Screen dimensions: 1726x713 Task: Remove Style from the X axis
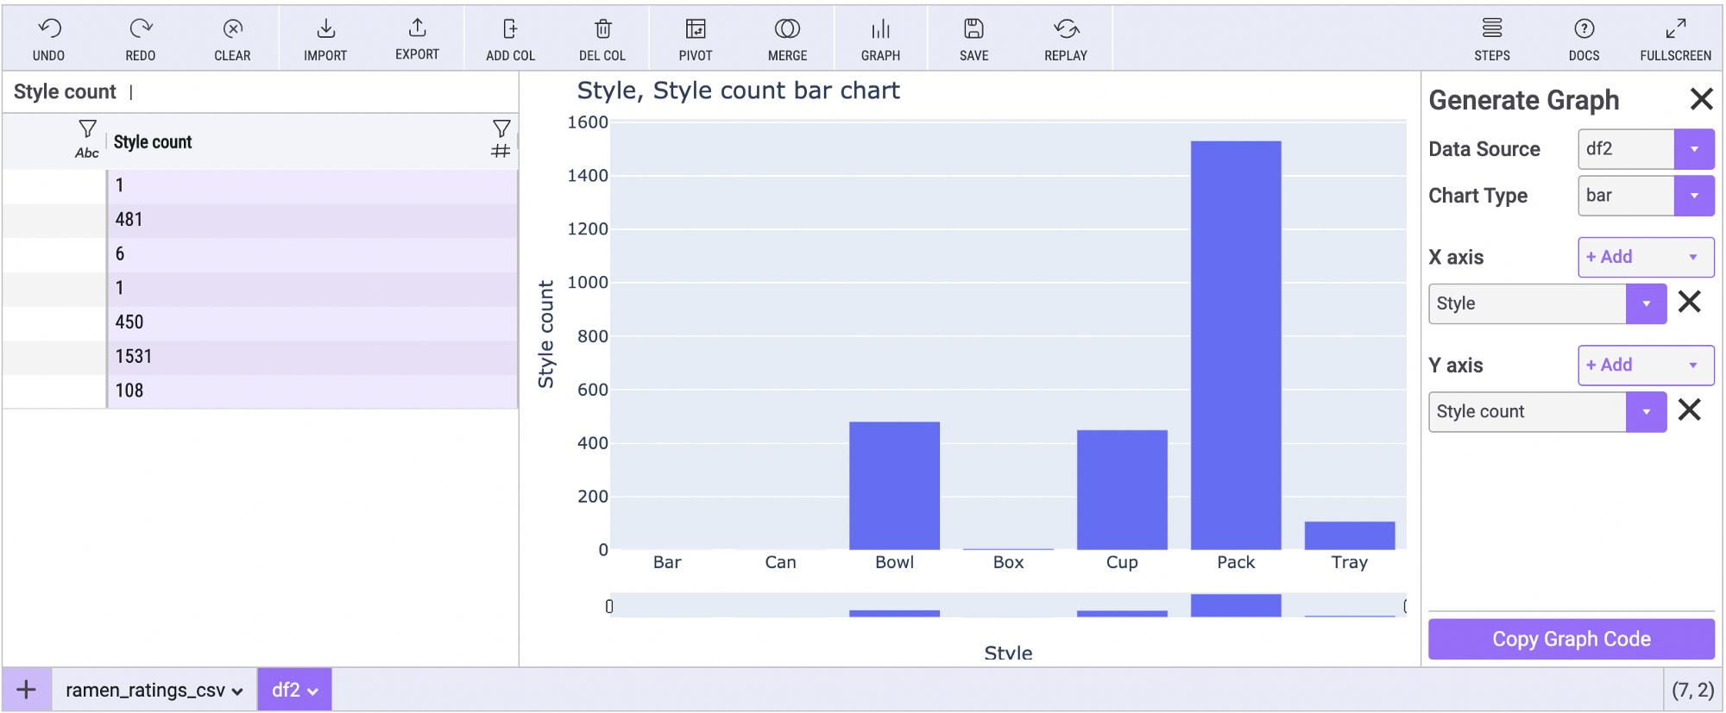coord(1690,302)
